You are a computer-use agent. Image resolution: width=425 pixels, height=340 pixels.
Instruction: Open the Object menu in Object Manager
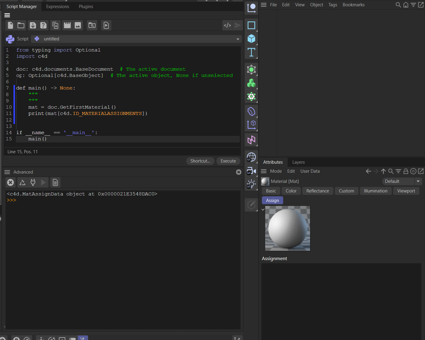coord(317,5)
